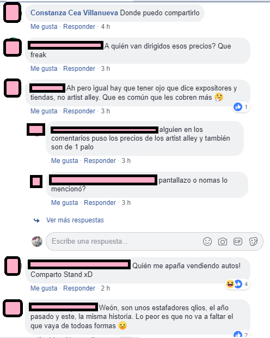Click the like reaction count on expositores comment
Screen dimensions: 270x338
click(241, 107)
